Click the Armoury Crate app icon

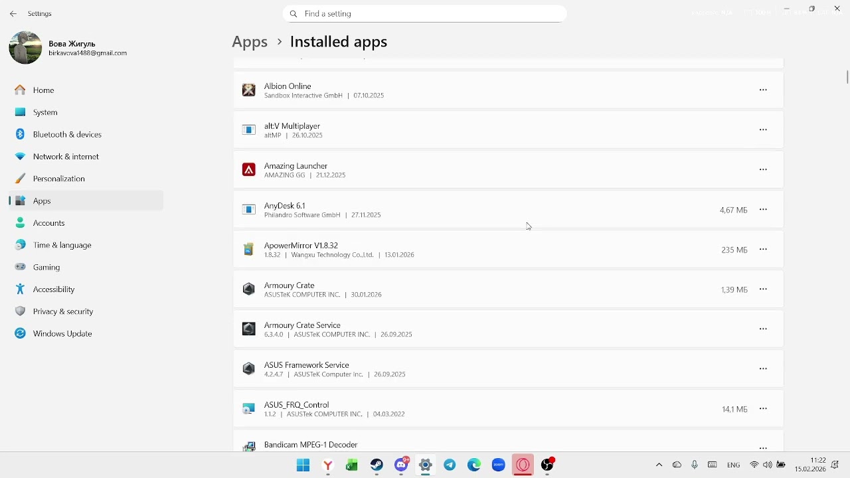coord(249,289)
